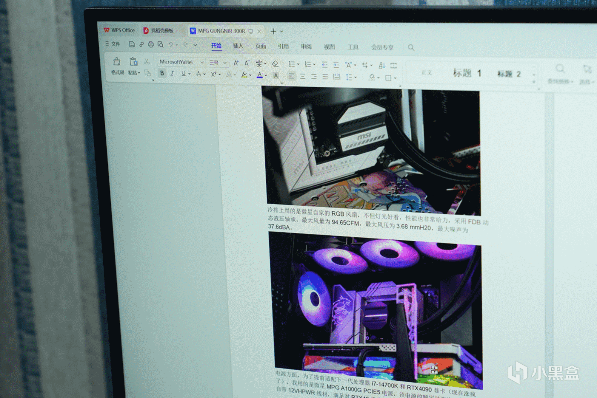Image resolution: width=597 pixels, height=398 pixels.
Task: Click the Format Painter brush icon
Action: [x=117, y=62]
